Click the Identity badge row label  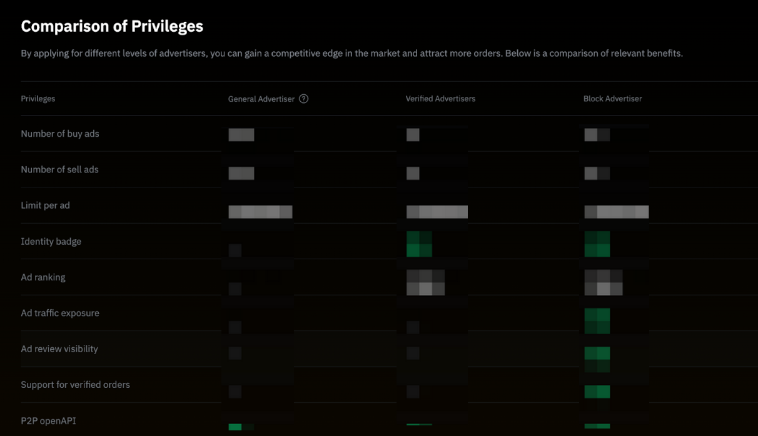[51, 241]
